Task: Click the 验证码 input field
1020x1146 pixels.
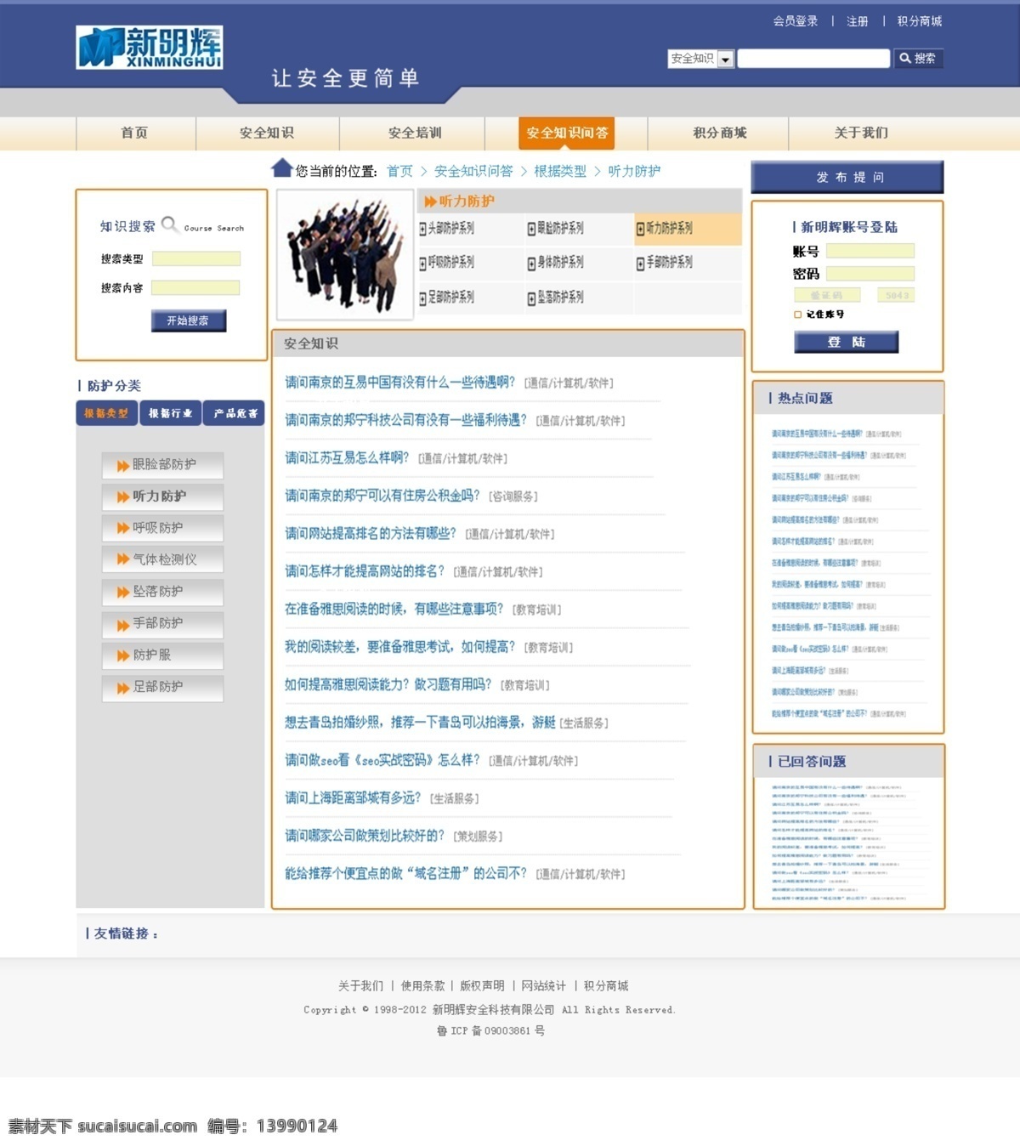Action: [x=827, y=295]
